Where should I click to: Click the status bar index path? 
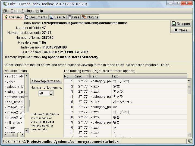tap(70, 141)
